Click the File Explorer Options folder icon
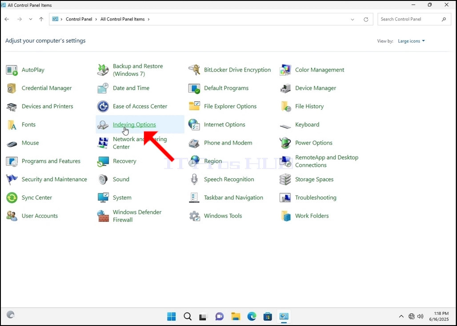The height and width of the screenshot is (326, 457). (x=194, y=106)
